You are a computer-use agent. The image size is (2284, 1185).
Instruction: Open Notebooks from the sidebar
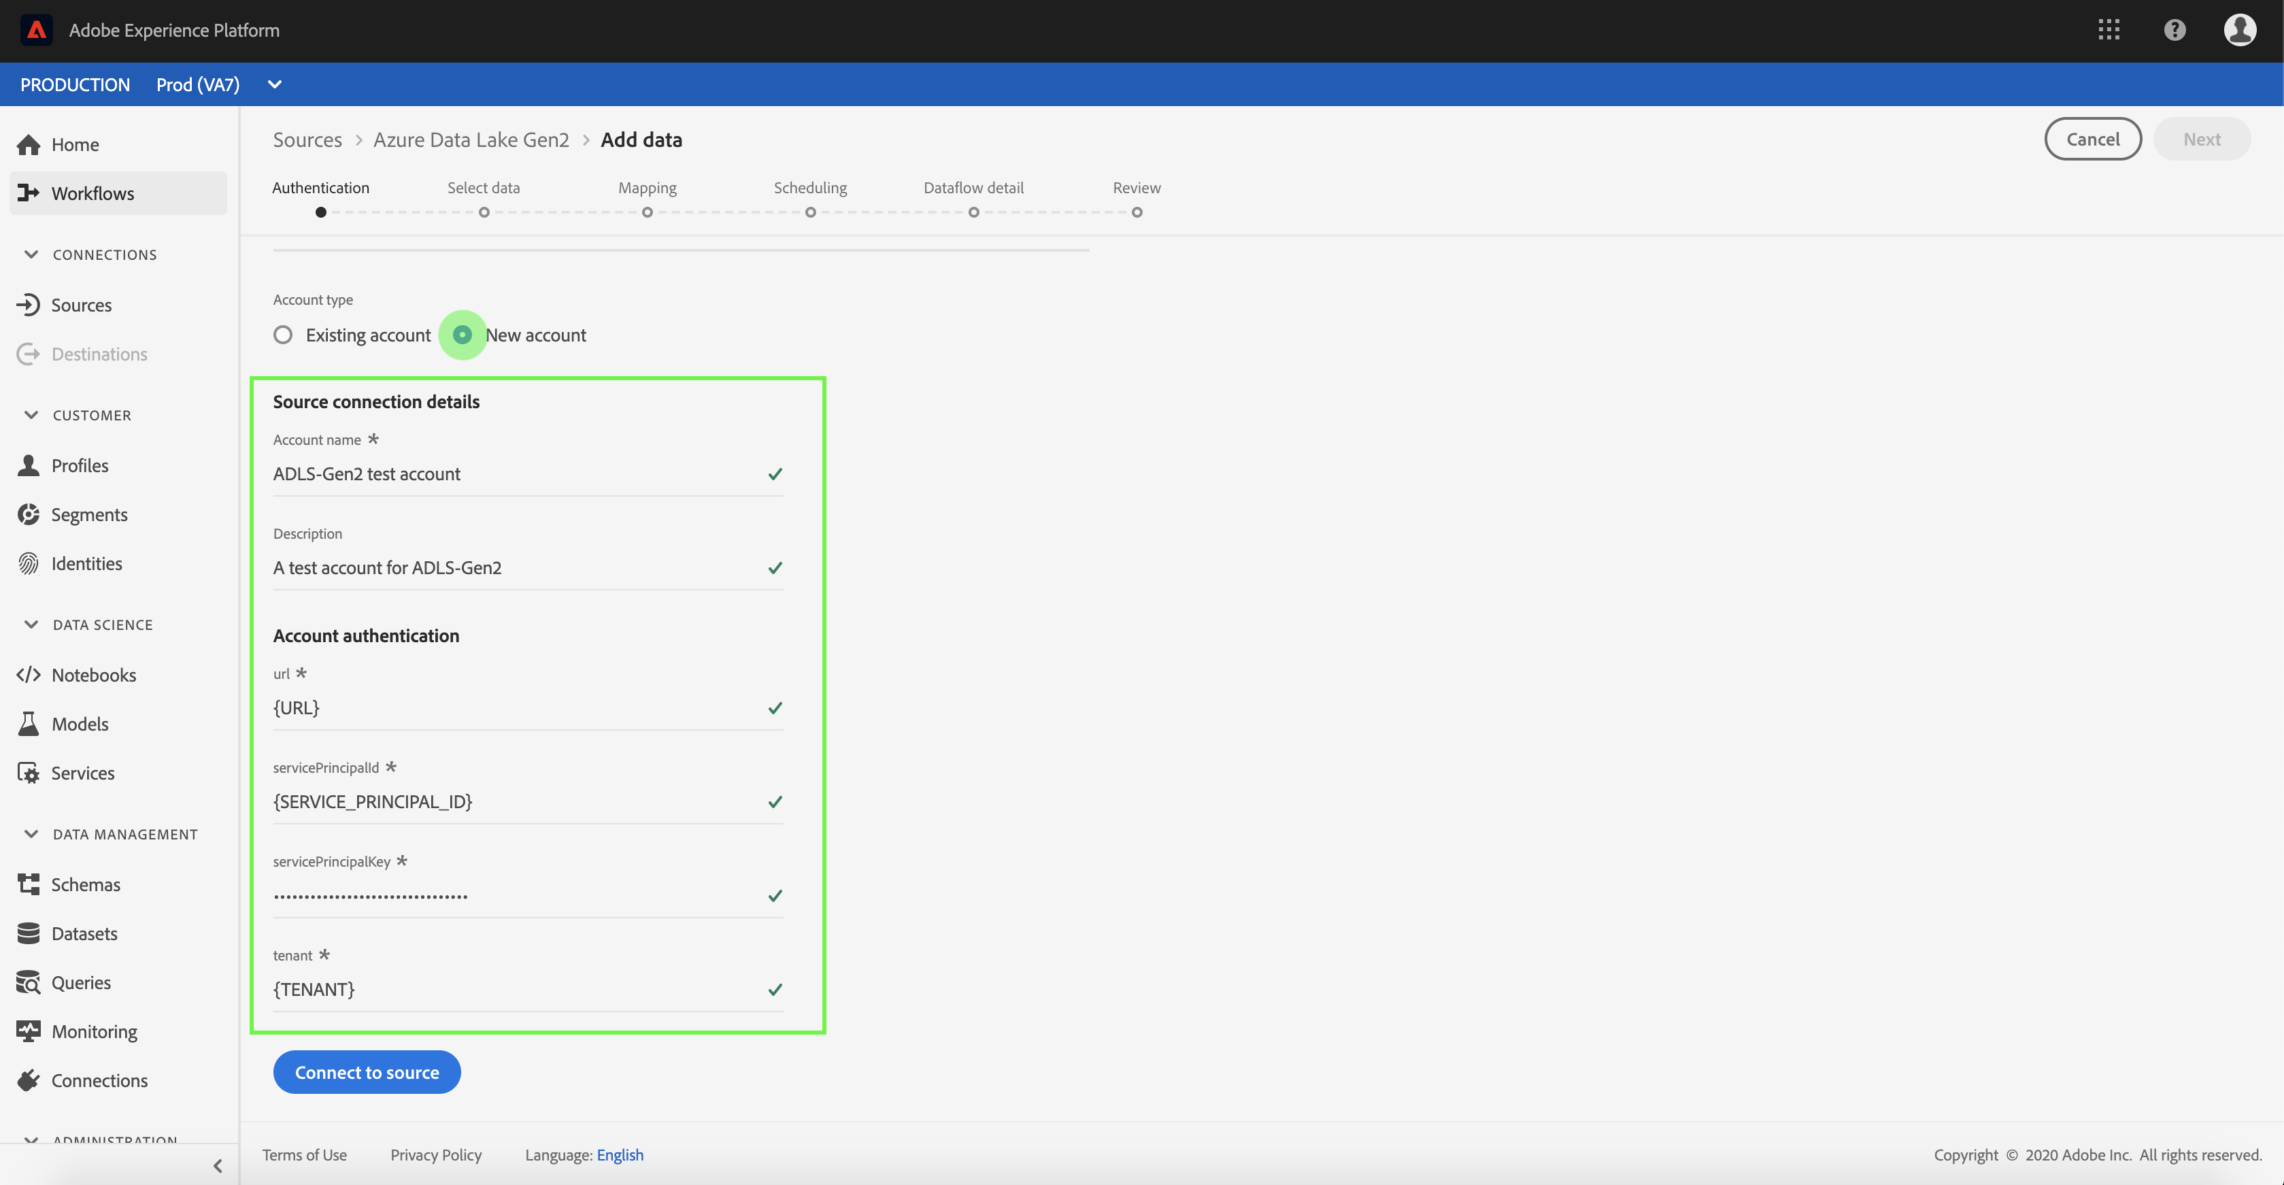(93, 675)
